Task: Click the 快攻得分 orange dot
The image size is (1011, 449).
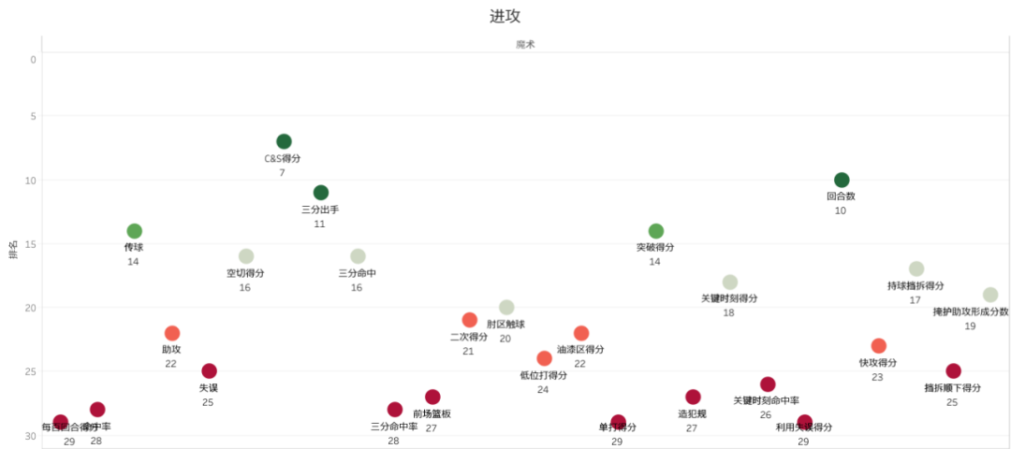Action: [x=878, y=346]
